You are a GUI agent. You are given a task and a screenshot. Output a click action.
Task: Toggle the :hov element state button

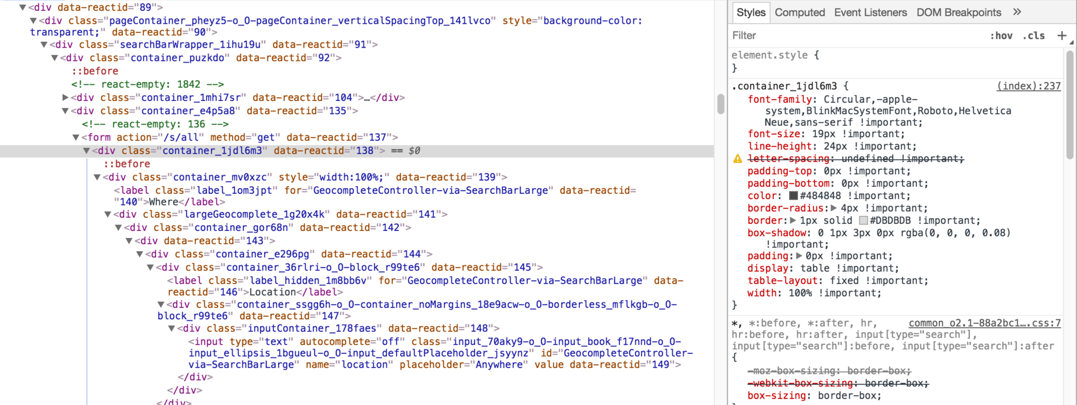1001,35
